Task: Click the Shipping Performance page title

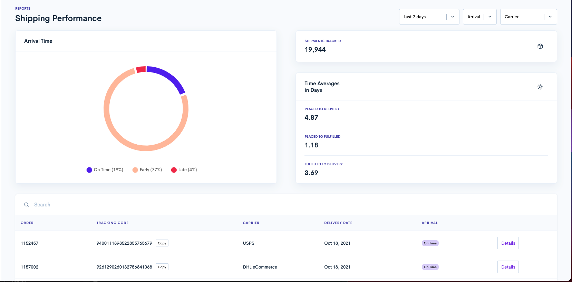Action: tap(58, 18)
